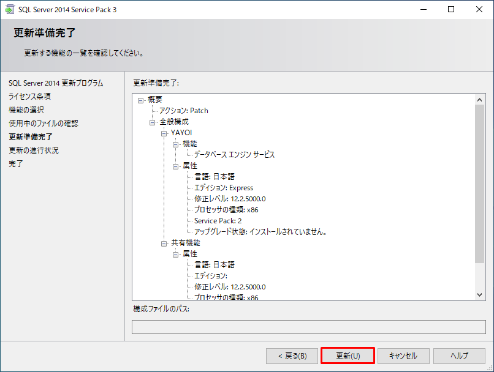Collapse the 機能 node under YAYOI
Viewport: 494px width, 372px height.
coord(175,144)
